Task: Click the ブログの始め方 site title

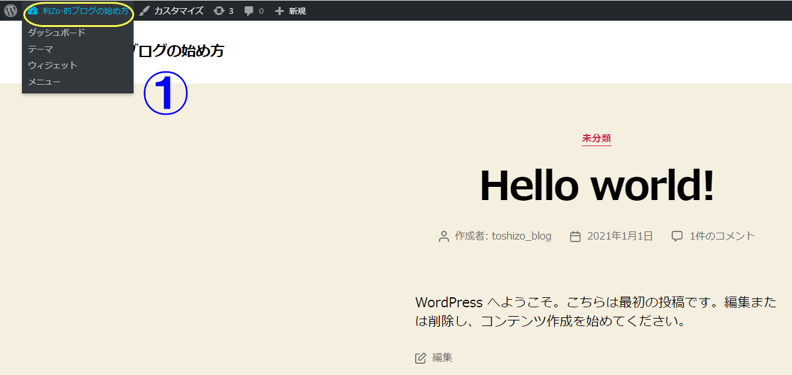Action: (x=179, y=51)
